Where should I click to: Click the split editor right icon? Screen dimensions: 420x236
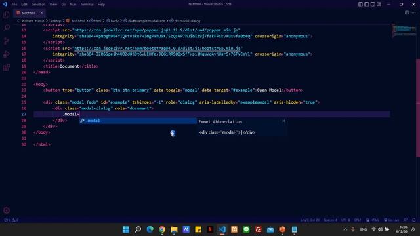tap(407, 13)
